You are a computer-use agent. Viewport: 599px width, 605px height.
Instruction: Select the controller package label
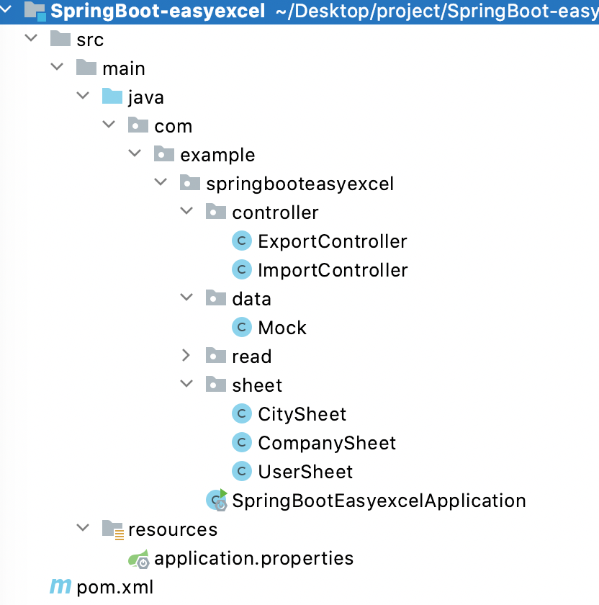click(276, 212)
